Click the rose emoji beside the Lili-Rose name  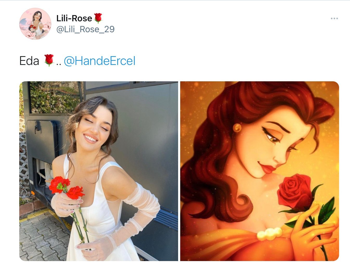(98, 18)
